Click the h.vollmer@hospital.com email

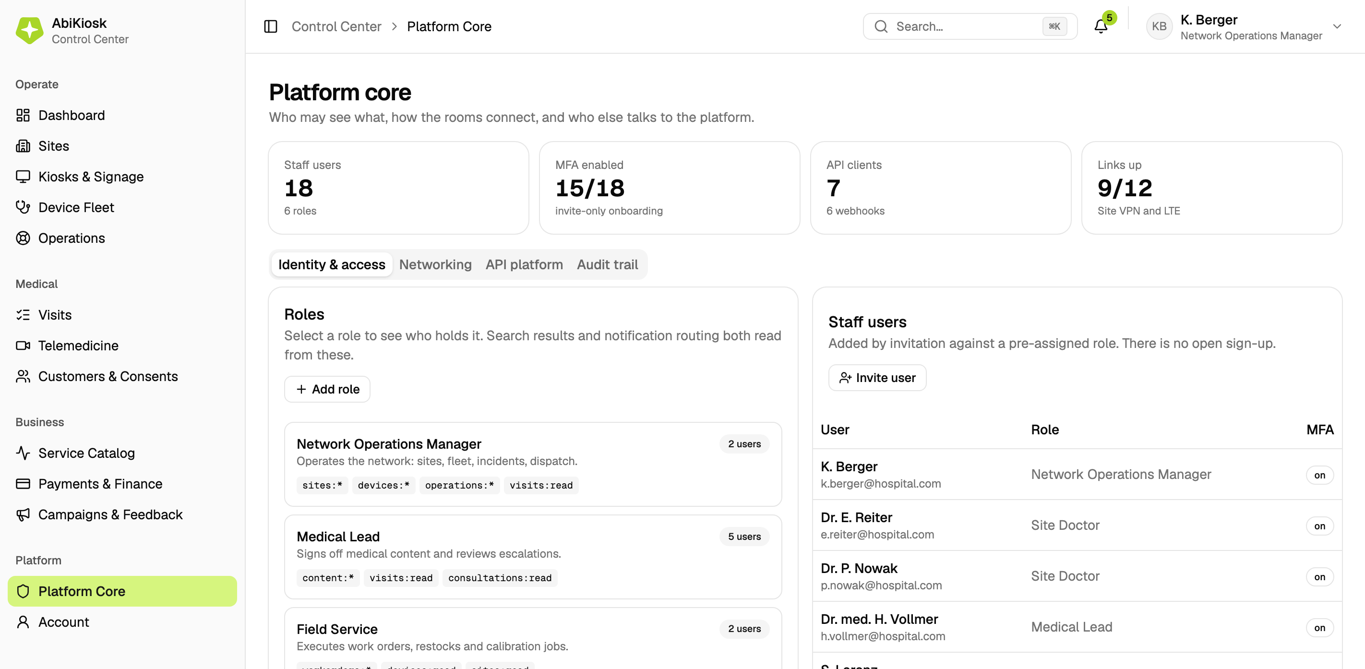click(x=882, y=636)
